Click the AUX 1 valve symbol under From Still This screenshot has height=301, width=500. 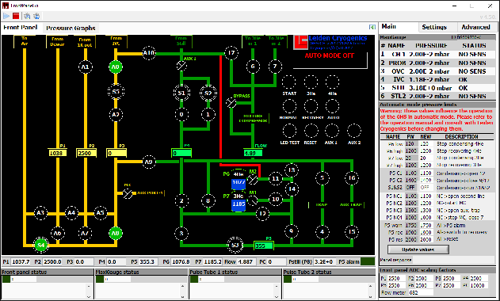tap(181, 66)
